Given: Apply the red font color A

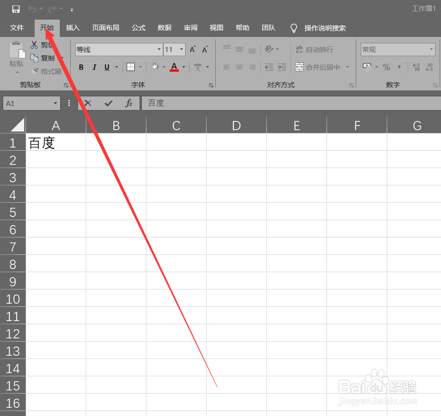Looking at the screenshot, I should (x=174, y=67).
